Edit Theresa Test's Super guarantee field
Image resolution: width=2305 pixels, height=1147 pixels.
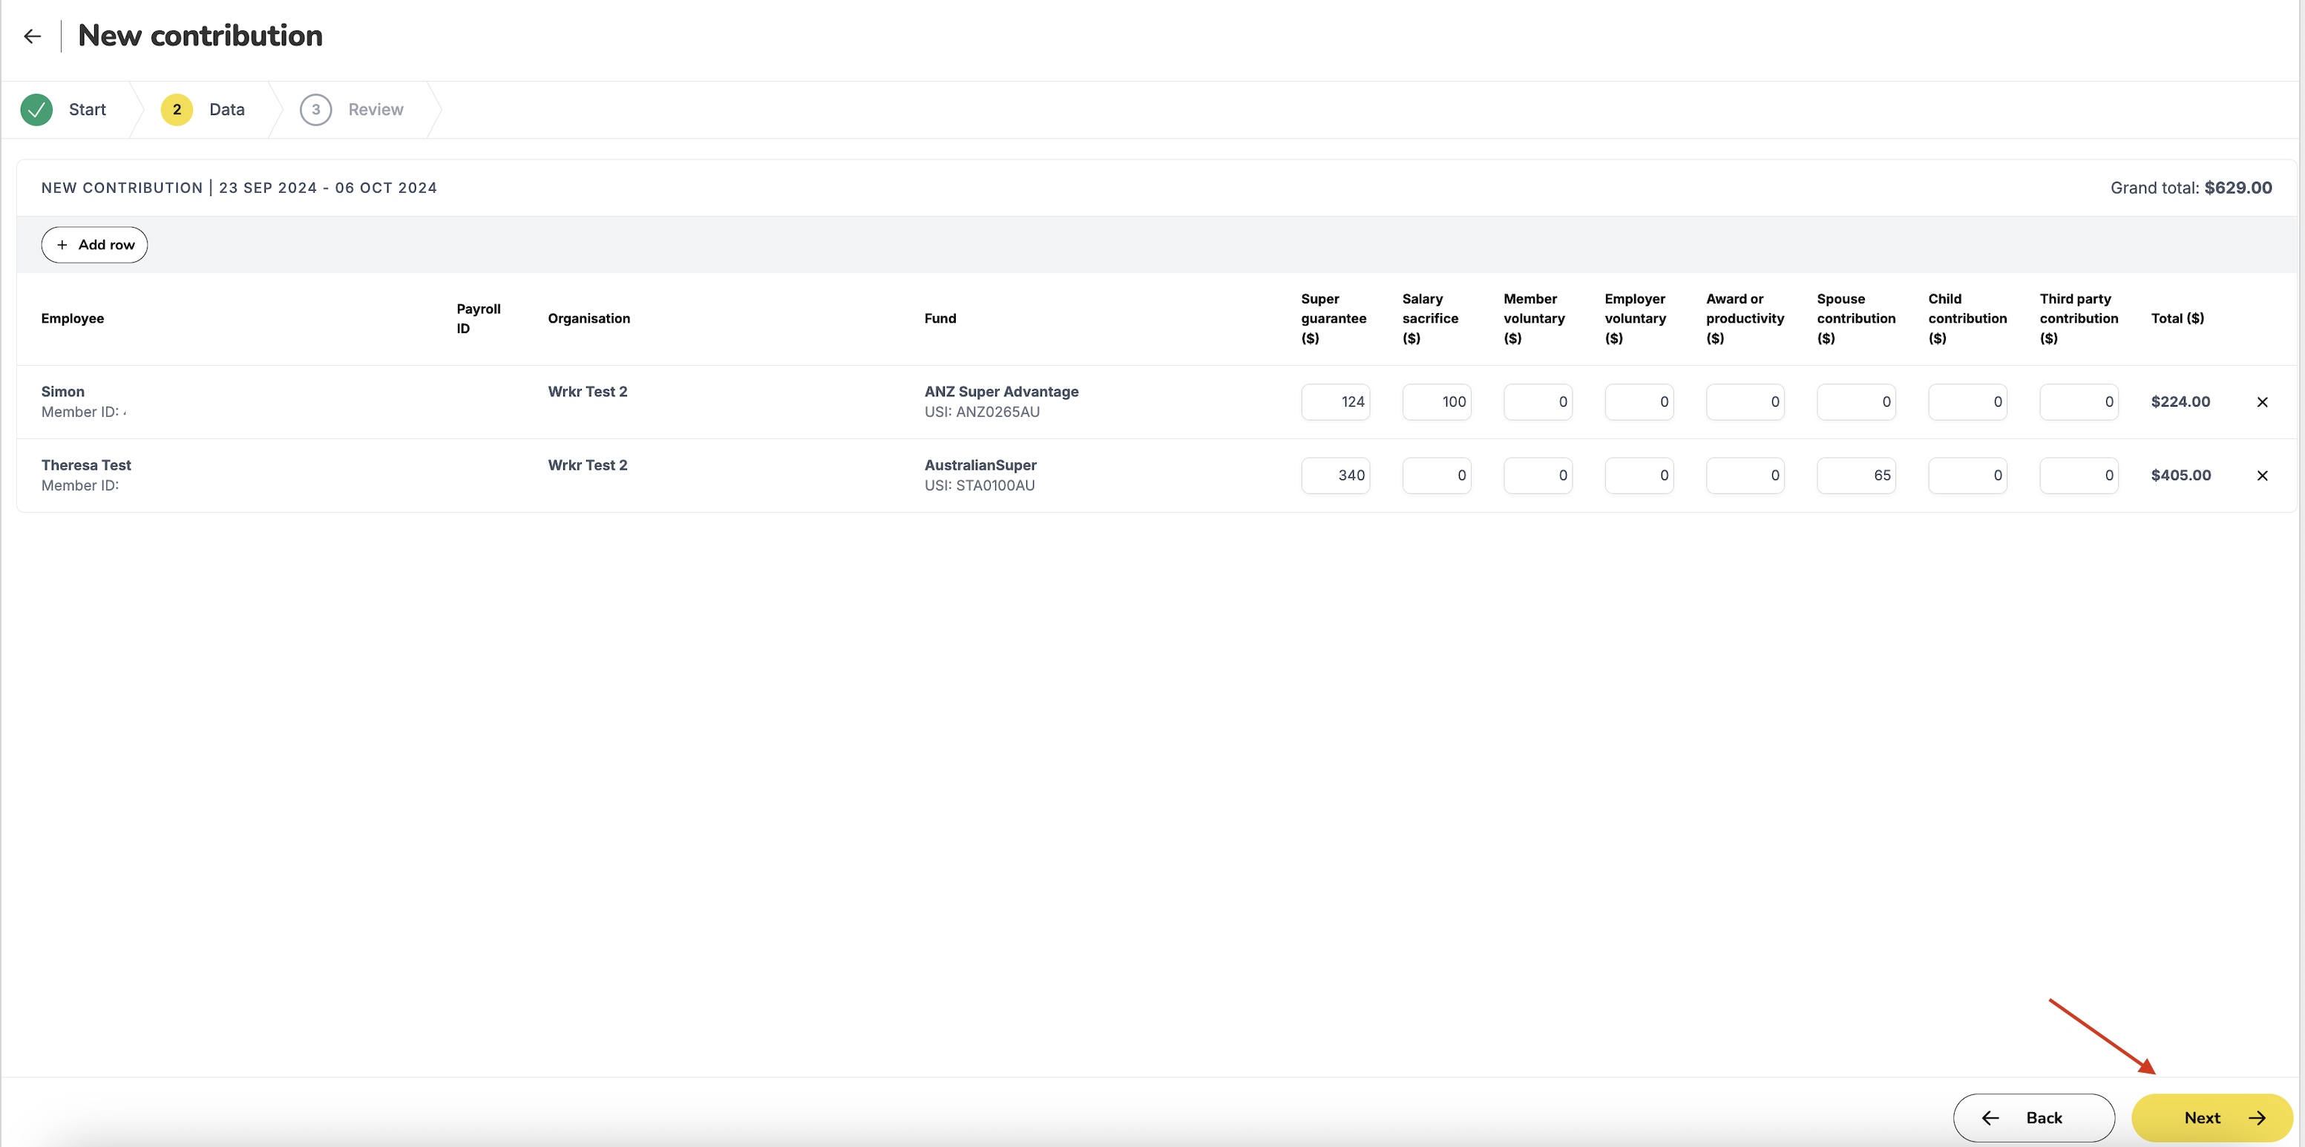click(x=1335, y=475)
